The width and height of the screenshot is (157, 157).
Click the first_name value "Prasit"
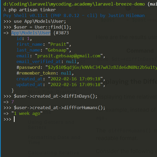(x=58, y=44)
